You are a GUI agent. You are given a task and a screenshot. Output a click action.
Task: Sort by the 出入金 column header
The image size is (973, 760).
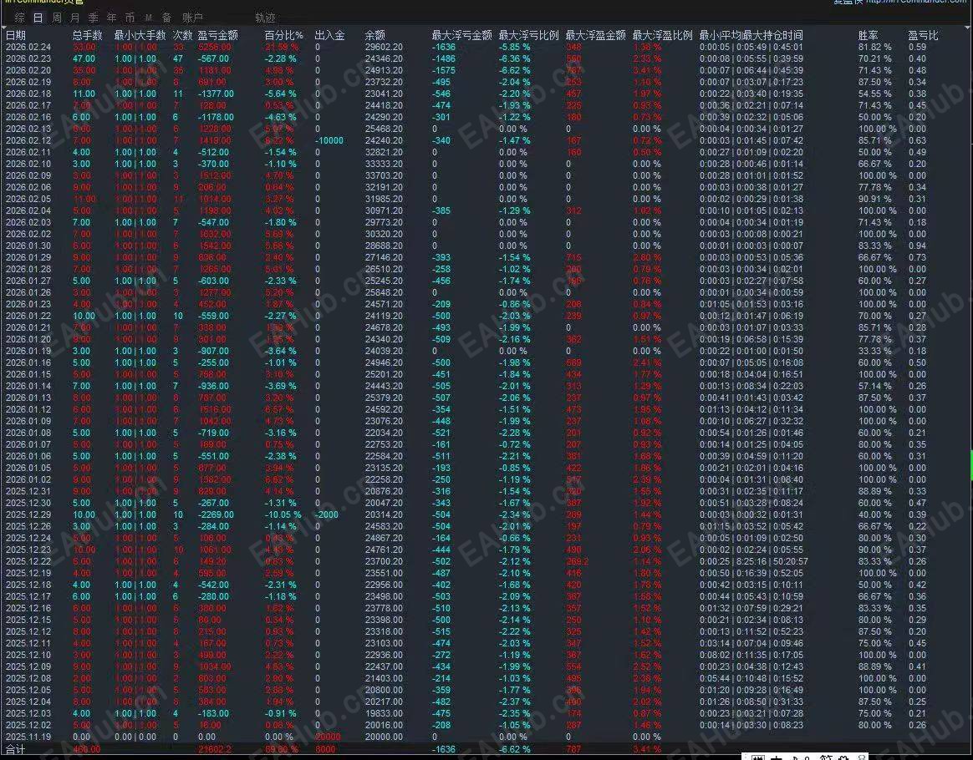pyautogui.click(x=329, y=35)
